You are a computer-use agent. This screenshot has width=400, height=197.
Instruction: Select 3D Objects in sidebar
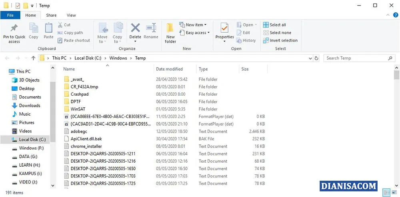(26, 80)
